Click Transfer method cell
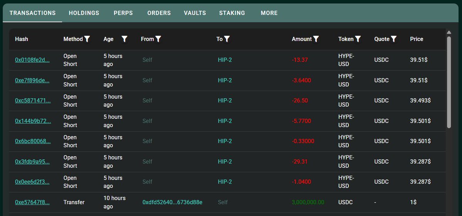This screenshot has height=216, width=462. point(74,202)
